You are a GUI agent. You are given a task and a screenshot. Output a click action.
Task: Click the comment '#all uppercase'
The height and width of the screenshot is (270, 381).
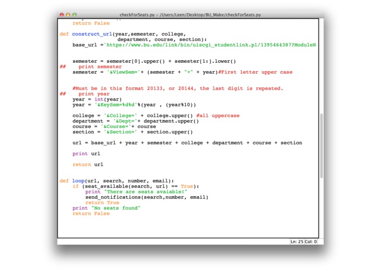pyautogui.click(x=218, y=116)
